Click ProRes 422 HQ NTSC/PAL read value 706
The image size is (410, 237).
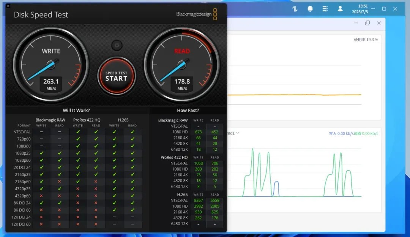pos(214,163)
